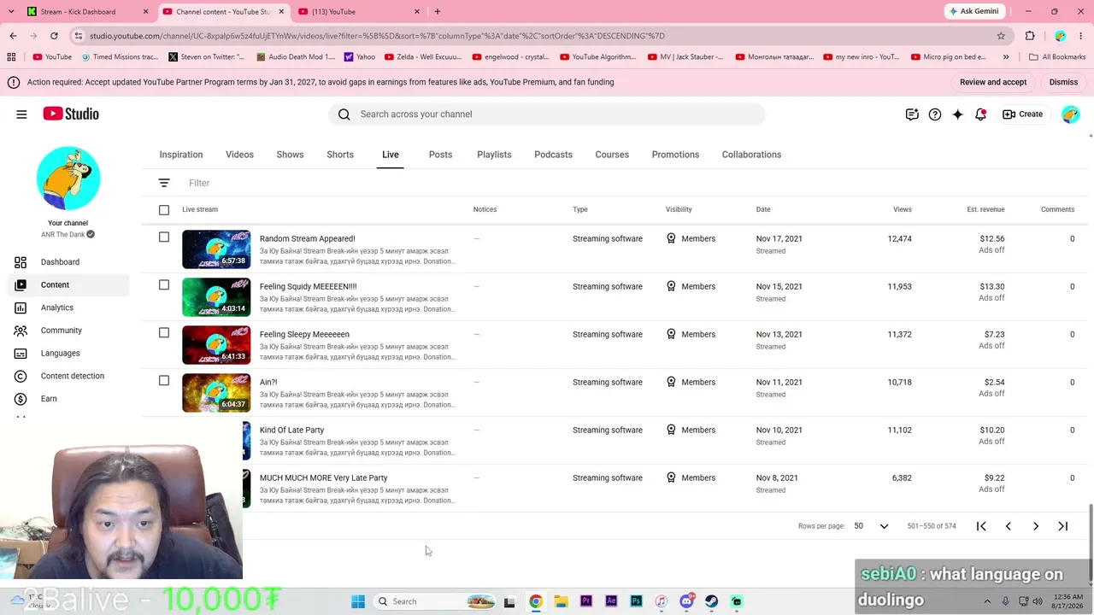Click the YouTube Studio logo

click(x=71, y=114)
